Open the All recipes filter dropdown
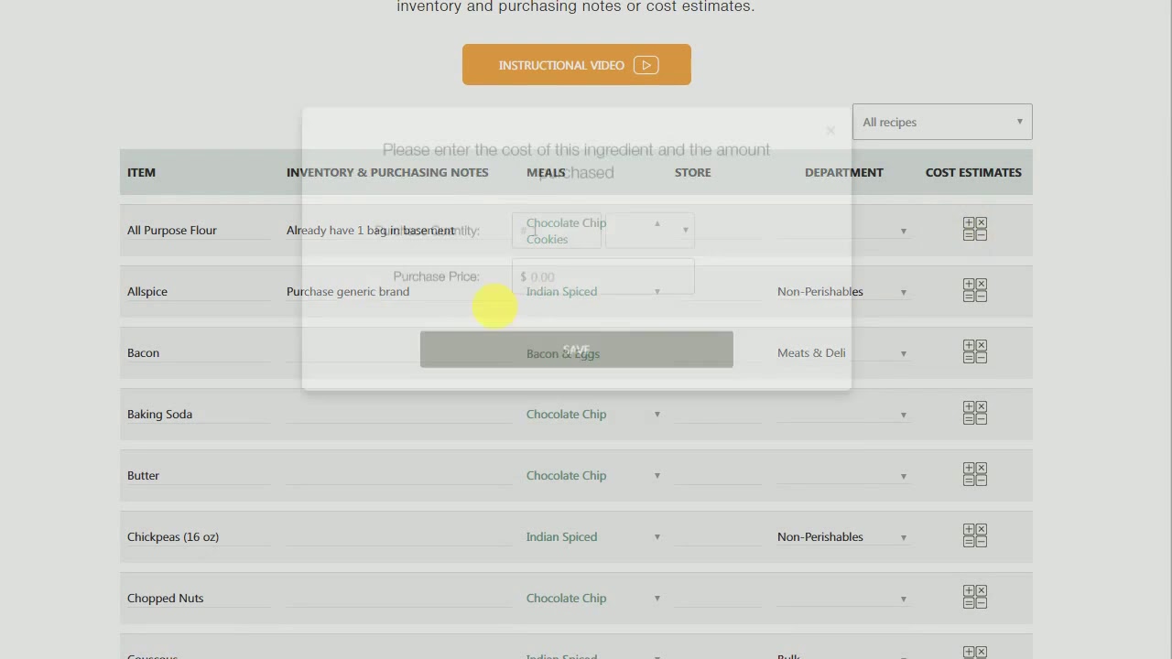This screenshot has width=1172, height=659. coord(942,122)
